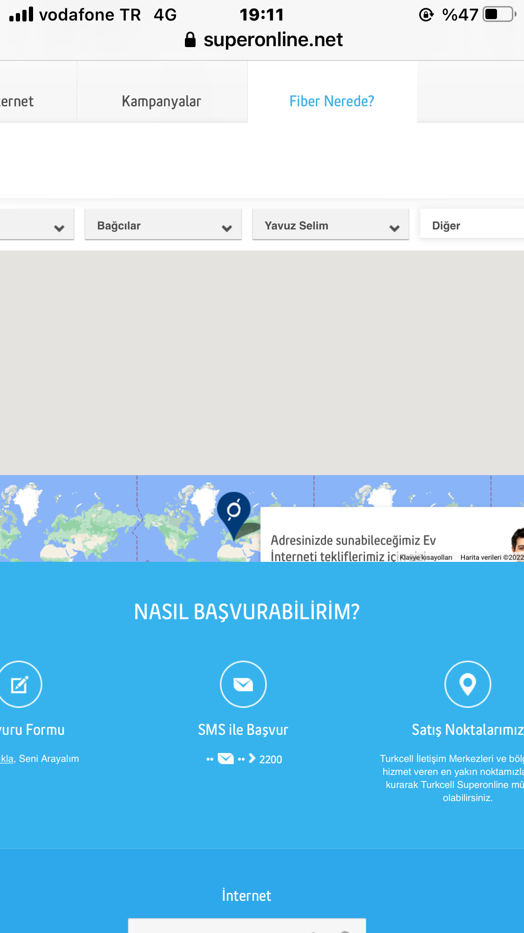Click the Adresinizde sunabileceğimiz Ev info card
This screenshot has height=933, width=524.
coord(392,534)
